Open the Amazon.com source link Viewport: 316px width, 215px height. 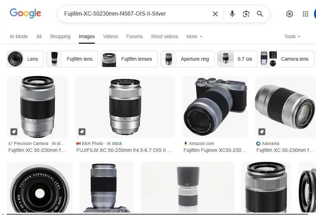(201, 144)
